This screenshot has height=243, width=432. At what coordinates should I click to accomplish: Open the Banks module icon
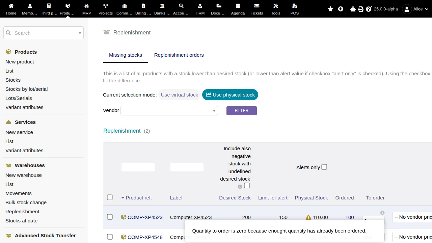click(162, 6)
